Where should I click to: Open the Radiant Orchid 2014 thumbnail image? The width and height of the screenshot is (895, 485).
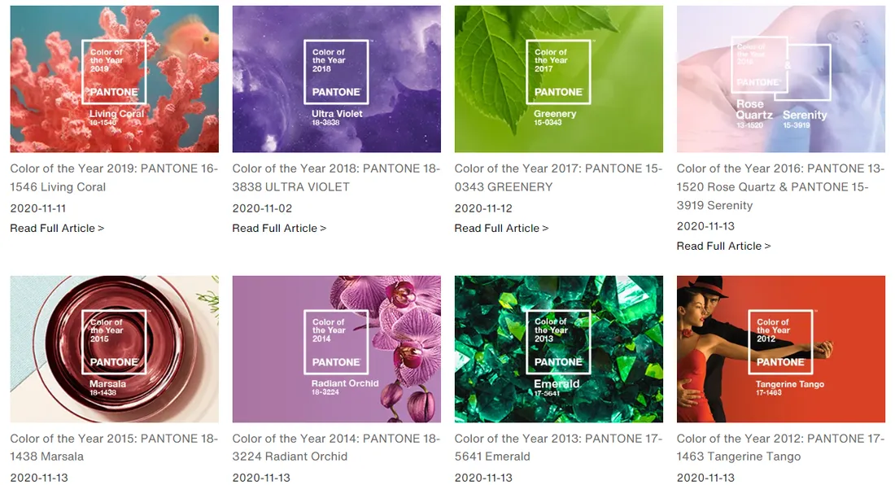pyautogui.click(x=336, y=349)
